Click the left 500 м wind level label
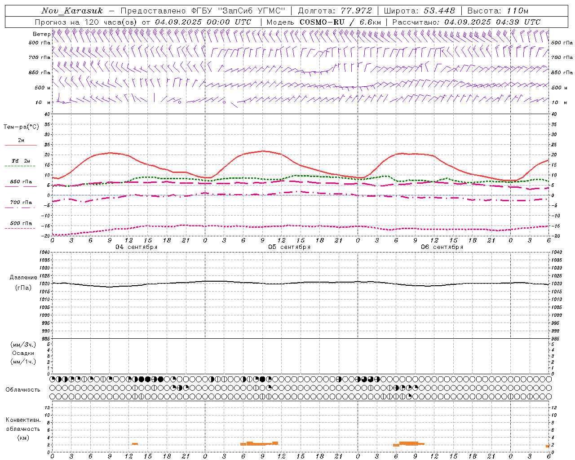The width and height of the screenshot is (575, 460). pyautogui.click(x=42, y=88)
